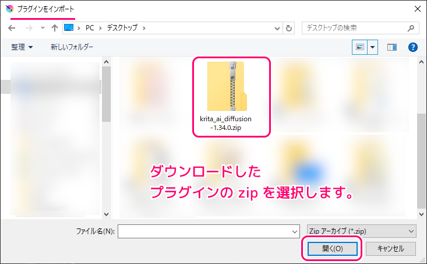The width and height of the screenshot is (427, 264).
Task: Click the ファイル名 input field
Action: coord(209,231)
